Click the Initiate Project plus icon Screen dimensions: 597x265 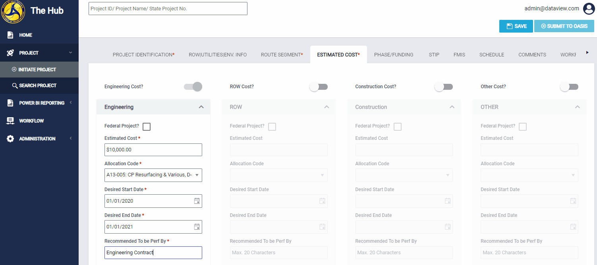(x=14, y=70)
